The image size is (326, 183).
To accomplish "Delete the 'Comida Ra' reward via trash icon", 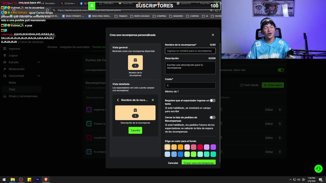I will 280,138.
